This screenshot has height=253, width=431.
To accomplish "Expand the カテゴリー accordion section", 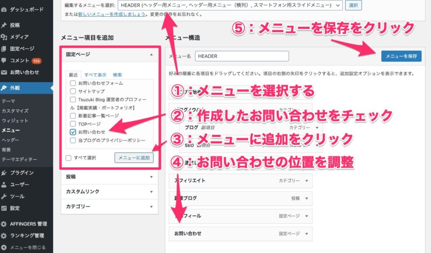I will coord(109,206).
